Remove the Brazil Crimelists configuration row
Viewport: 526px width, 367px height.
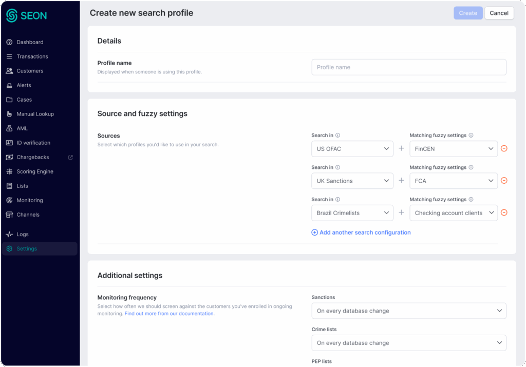click(x=504, y=213)
